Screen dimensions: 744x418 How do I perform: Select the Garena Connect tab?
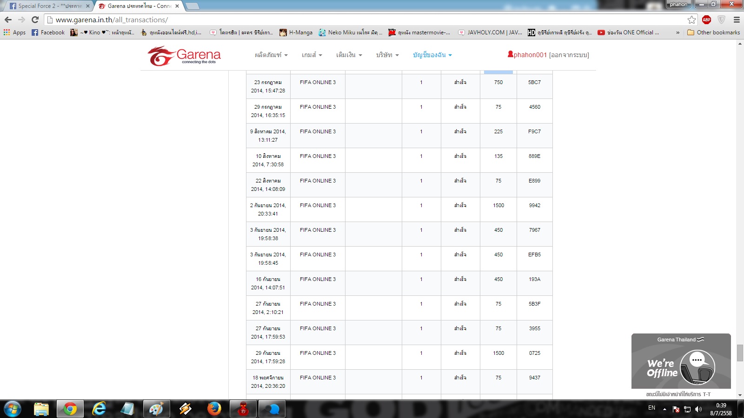tap(139, 6)
